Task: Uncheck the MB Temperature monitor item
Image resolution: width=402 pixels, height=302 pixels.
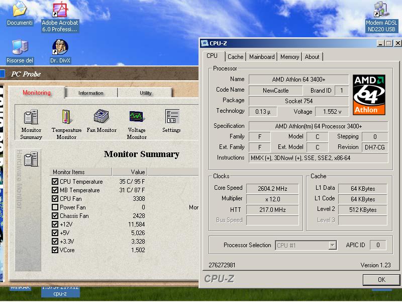Action: pos(55,190)
